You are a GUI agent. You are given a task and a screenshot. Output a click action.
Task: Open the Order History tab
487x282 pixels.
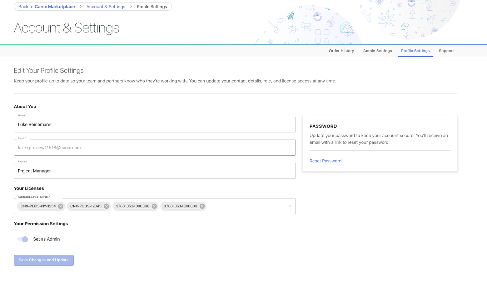click(341, 51)
